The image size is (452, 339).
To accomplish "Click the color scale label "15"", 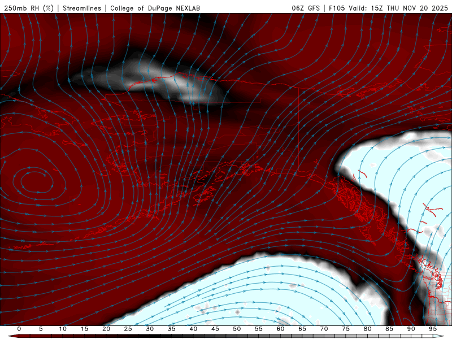I will [84, 329].
